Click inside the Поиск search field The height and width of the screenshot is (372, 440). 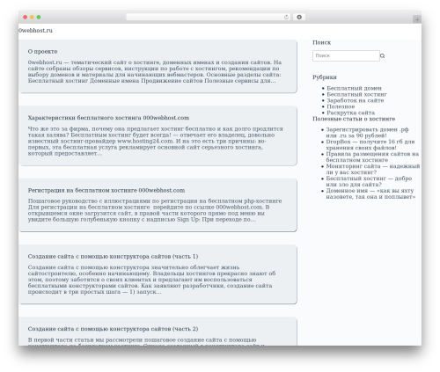click(346, 55)
